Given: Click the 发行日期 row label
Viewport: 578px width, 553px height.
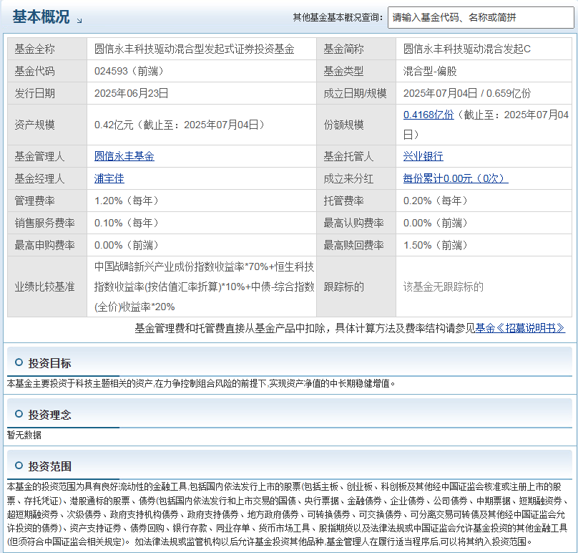Looking at the screenshot, I should tap(34, 93).
